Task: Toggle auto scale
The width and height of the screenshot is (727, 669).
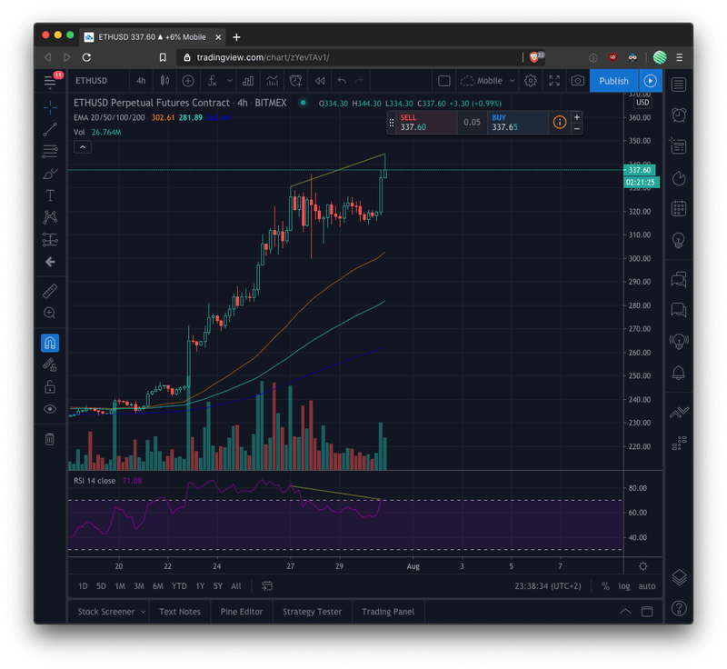Action: (x=647, y=586)
